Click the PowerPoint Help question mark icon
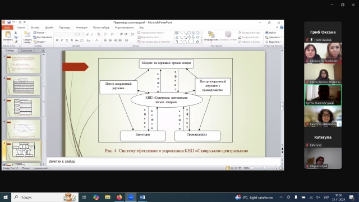Viewport: 359px width, 202px height. tap(282, 27)
